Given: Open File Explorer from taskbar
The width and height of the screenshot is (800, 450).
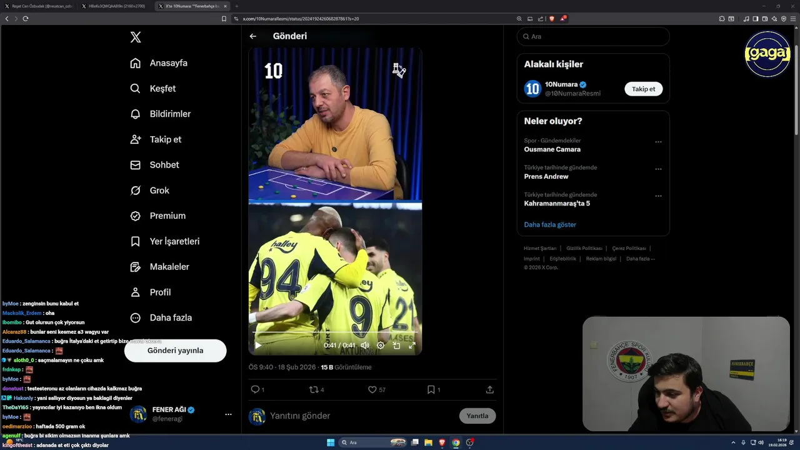Looking at the screenshot, I should (428, 442).
